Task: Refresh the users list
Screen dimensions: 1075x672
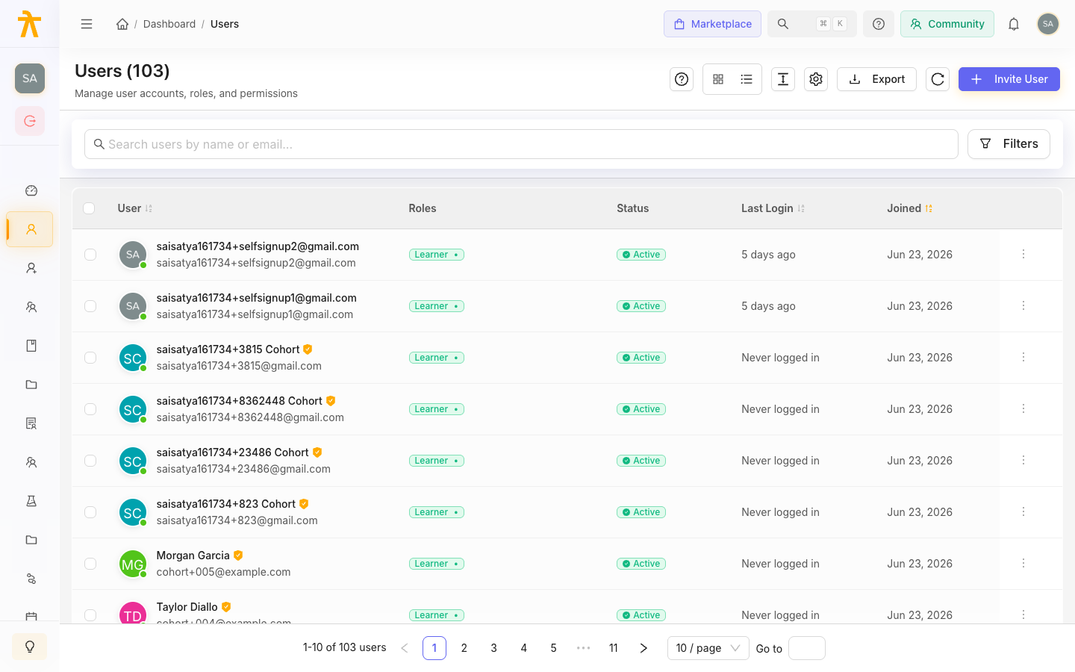Action: (x=938, y=79)
